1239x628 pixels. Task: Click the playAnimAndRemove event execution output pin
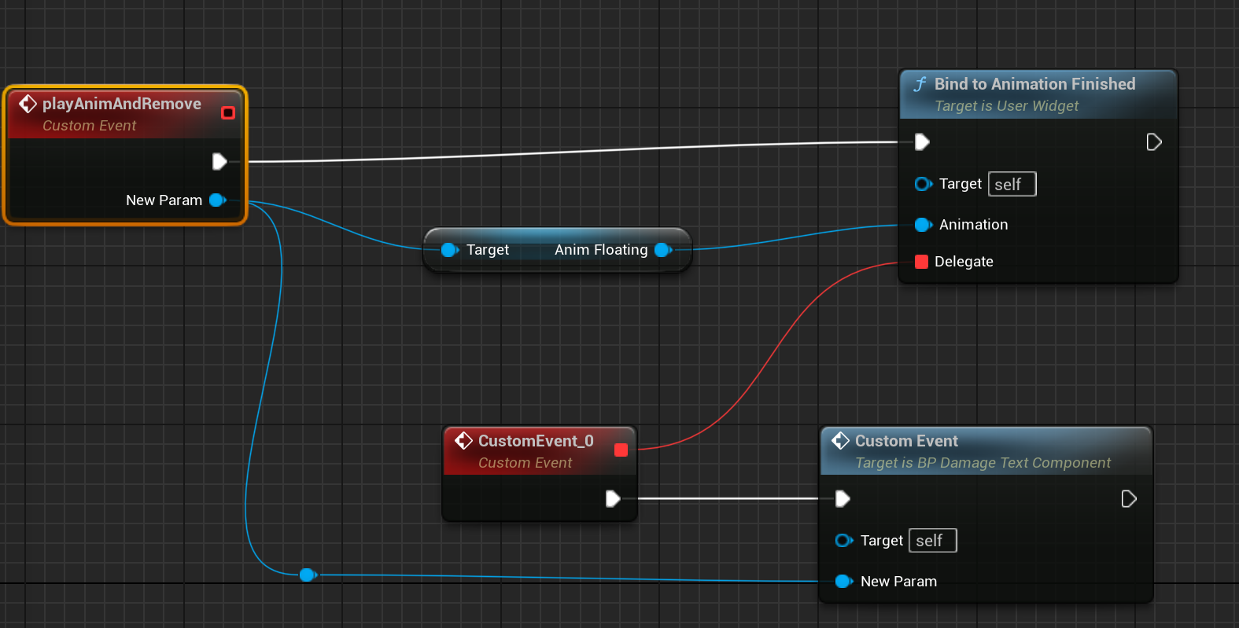[219, 162]
